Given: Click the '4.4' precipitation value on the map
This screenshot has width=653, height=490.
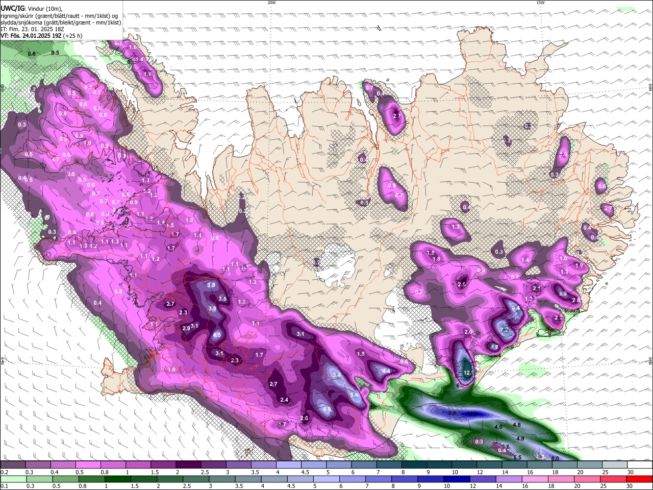Looking at the screenshot, I should pos(386,371).
